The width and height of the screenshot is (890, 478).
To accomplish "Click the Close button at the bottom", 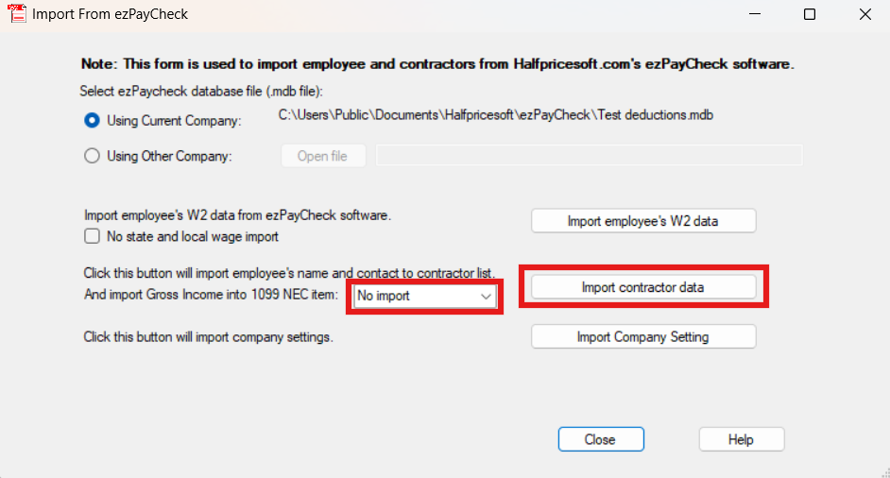I will (601, 439).
